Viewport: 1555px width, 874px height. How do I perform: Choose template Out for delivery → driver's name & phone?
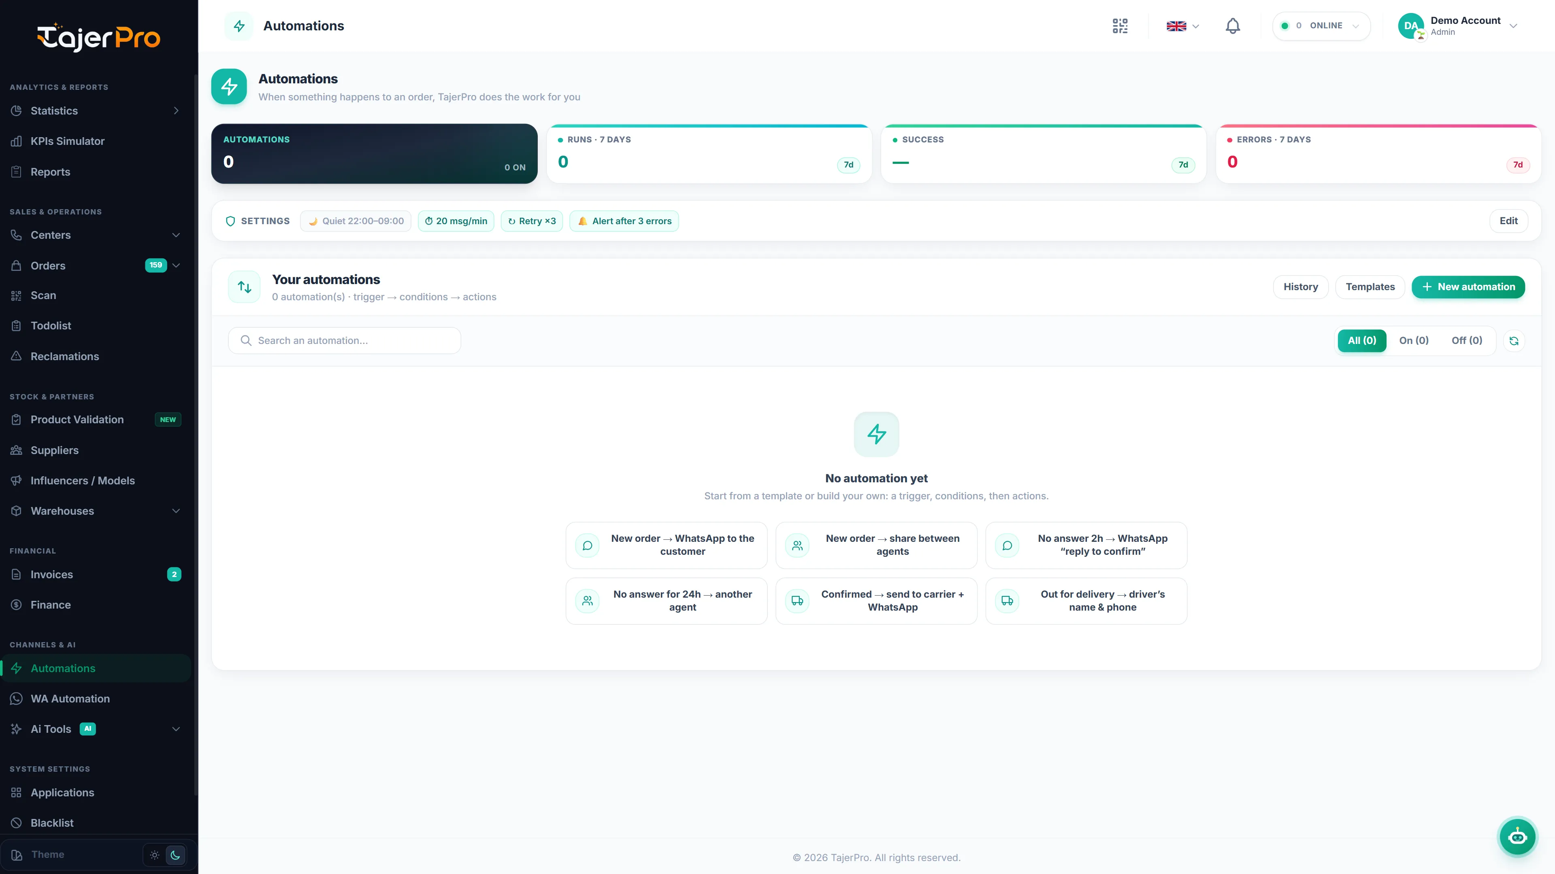tap(1086, 601)
